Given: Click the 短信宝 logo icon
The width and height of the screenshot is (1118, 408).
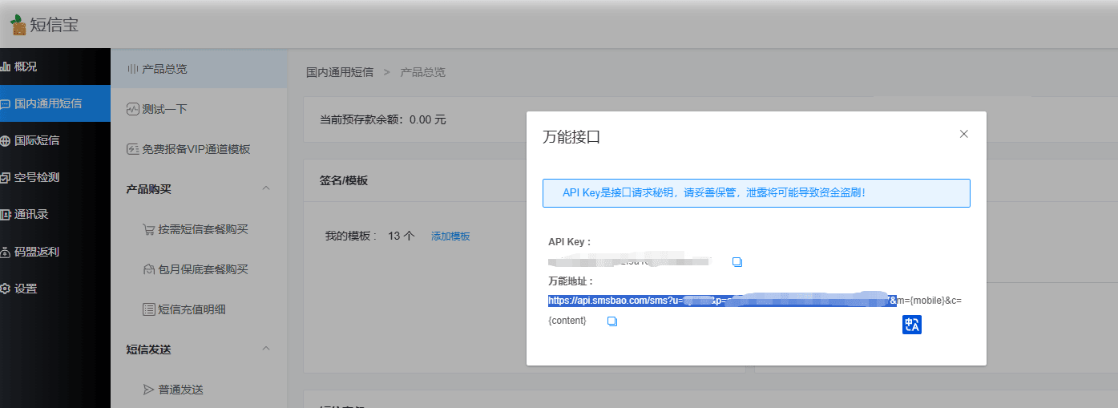Looking at the screenshot, I should [18, 25].
